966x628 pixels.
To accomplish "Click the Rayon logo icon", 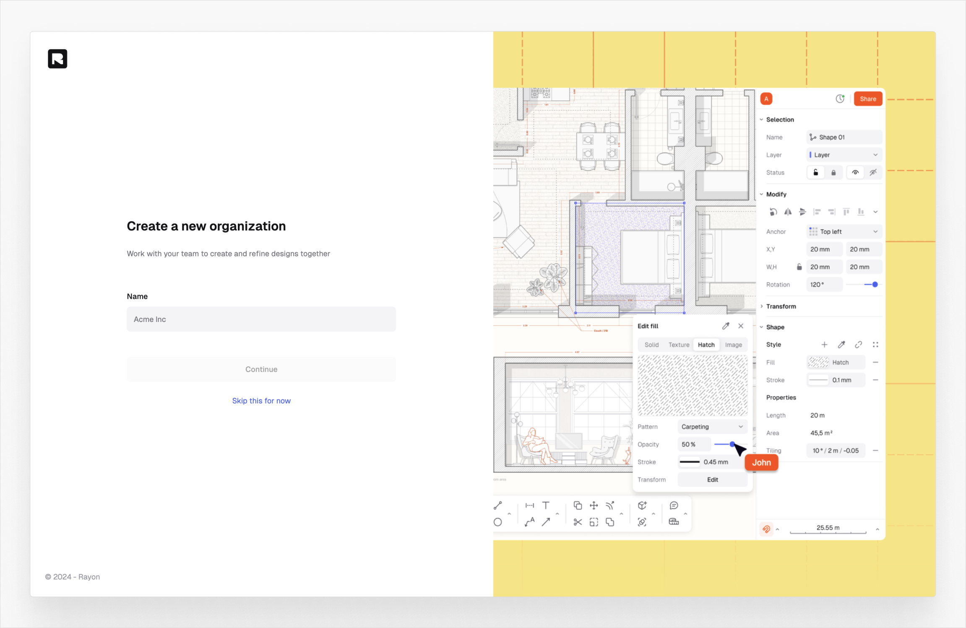I will tap(57, 59).
